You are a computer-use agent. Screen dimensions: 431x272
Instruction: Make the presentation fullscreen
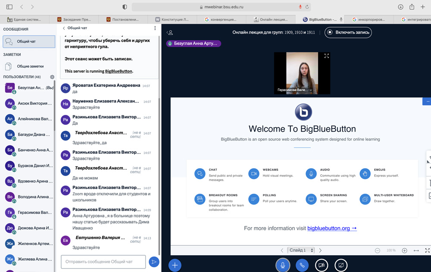click(427, 250)
